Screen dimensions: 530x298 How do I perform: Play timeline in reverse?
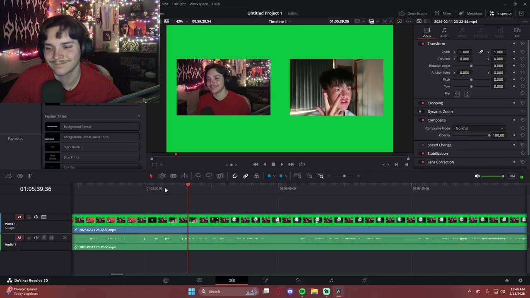click(x=265, y=164)
